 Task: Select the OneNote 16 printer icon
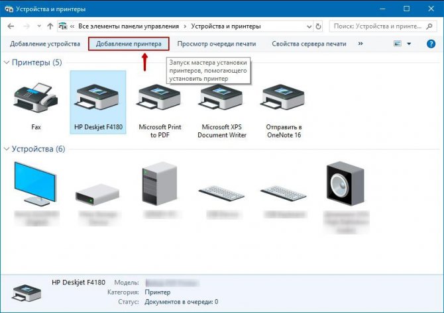(284, 98)
